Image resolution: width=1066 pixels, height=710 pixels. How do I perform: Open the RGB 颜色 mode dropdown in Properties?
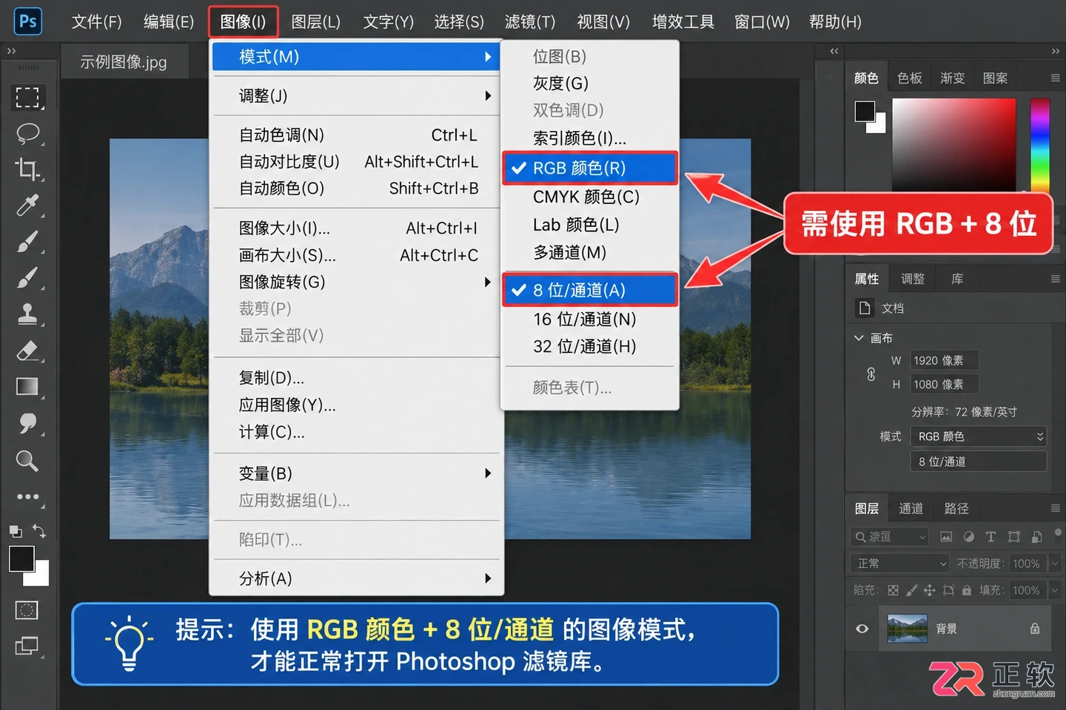[x=978, y=436]
